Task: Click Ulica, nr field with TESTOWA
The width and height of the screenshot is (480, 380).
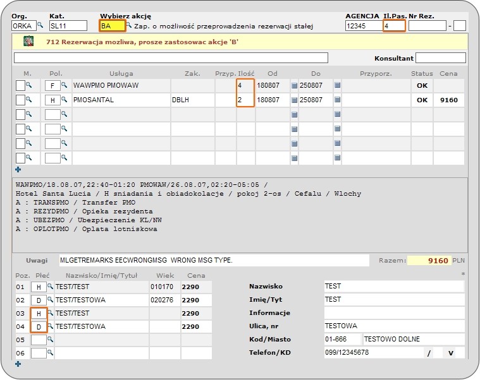Action: tap(394, 326)
